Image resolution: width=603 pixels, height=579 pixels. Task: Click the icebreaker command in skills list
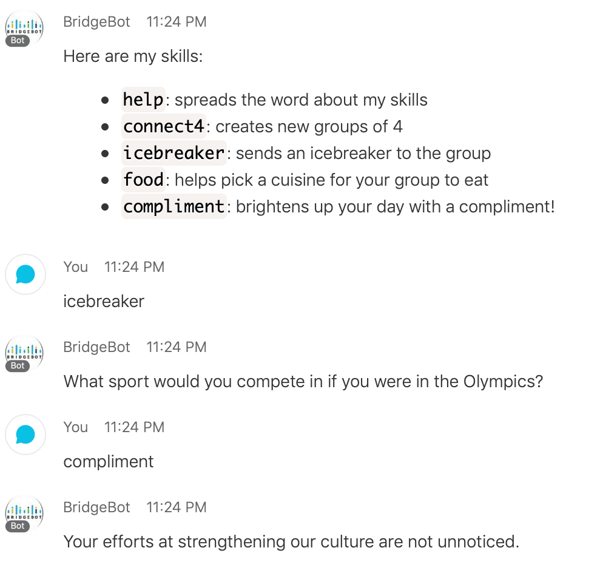tap(174, 153)
